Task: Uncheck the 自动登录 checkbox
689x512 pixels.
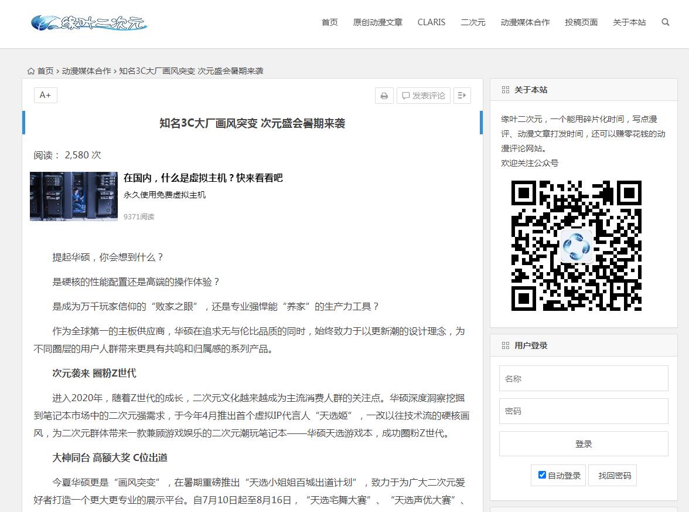Action: coord(543,475)
